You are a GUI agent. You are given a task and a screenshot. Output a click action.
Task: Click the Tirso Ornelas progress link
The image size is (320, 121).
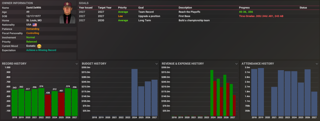click(x=261, y=16)
